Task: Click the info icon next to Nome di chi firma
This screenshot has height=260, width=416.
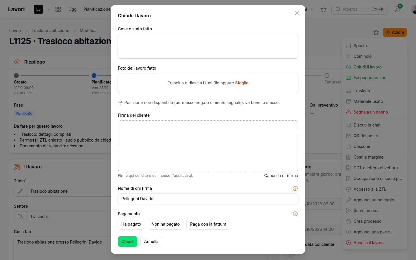Action: point(295,188)
